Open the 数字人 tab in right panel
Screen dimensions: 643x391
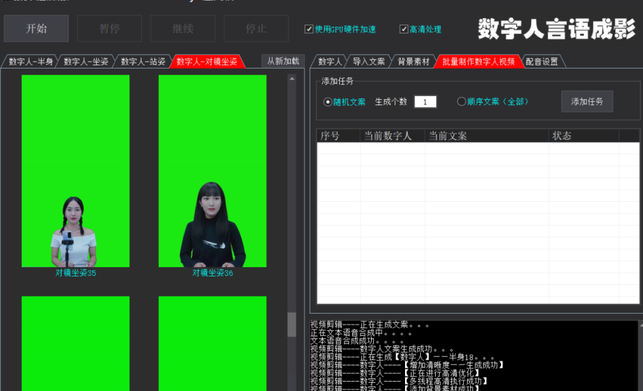[330, 62]
